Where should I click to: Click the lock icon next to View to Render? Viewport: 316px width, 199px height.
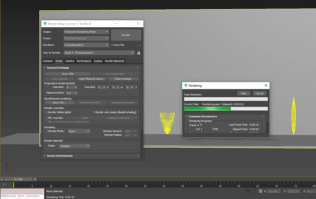(x=139, y=53)
